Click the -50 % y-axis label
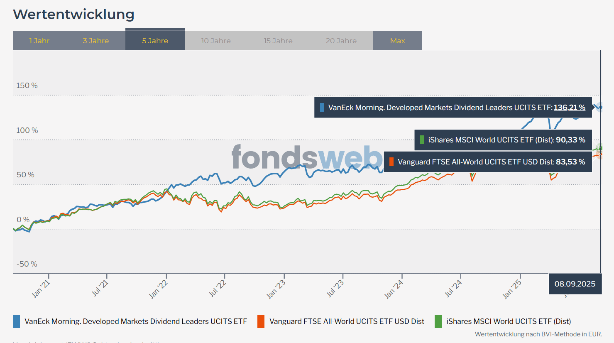The height and width of the screenshot is (343, 614). tap(27, 264)
